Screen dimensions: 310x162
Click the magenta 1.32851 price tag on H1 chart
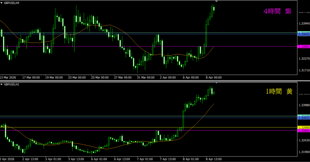[x=304, y=131]
